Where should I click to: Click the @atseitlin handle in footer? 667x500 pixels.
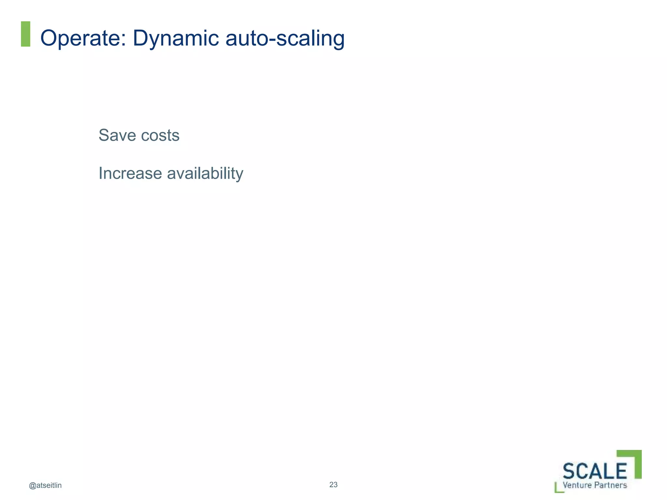pos(45,486)
